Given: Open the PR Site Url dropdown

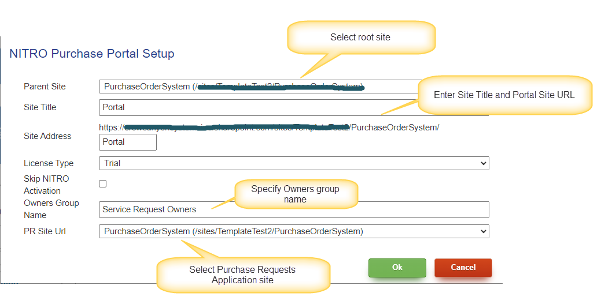Looking at the screenshot, I should (x=294, y=231).
